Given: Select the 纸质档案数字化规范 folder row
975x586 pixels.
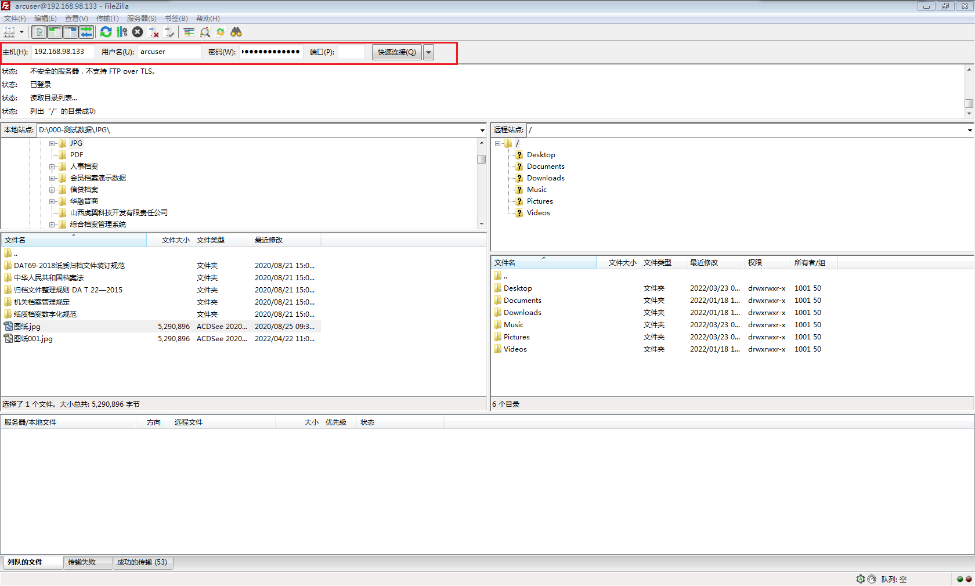Looking at the screenshot, I should pos(161,314).
